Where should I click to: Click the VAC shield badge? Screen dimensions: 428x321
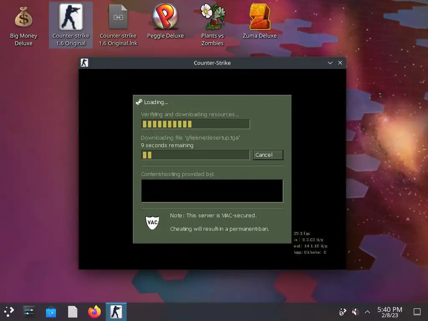click(152, 222)
